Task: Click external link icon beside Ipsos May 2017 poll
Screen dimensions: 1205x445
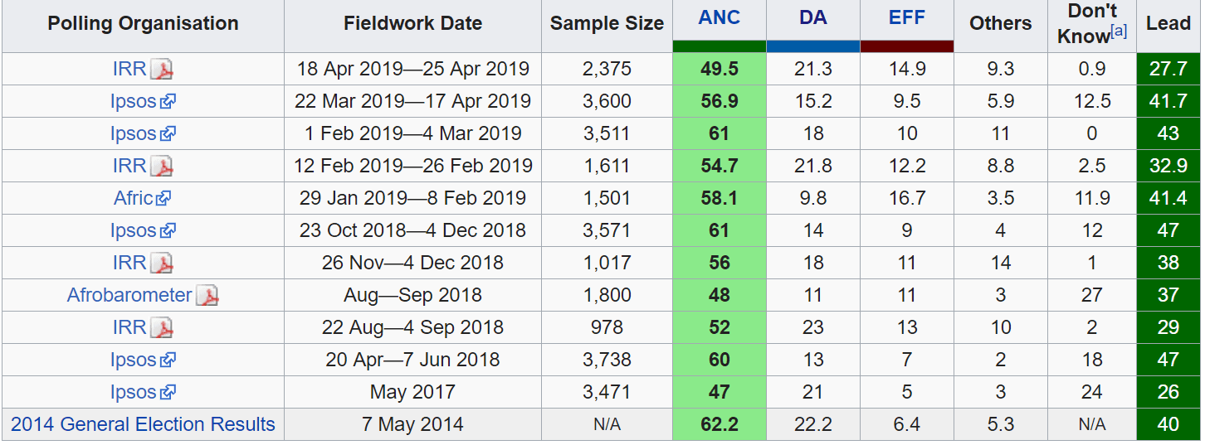Action: point(168,393)
